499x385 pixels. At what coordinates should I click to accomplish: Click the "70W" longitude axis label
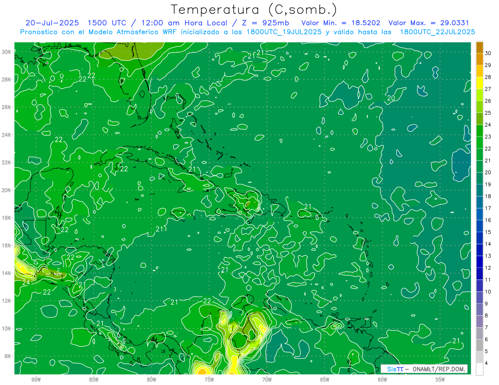267,380
